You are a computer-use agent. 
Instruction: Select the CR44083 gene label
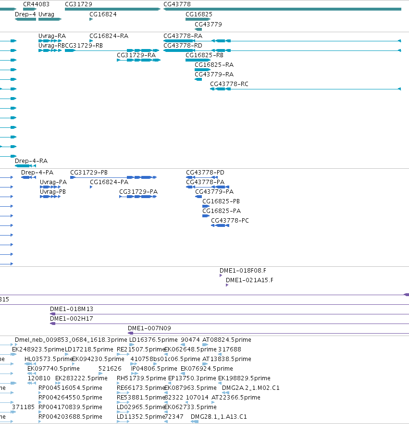[36, 4]
